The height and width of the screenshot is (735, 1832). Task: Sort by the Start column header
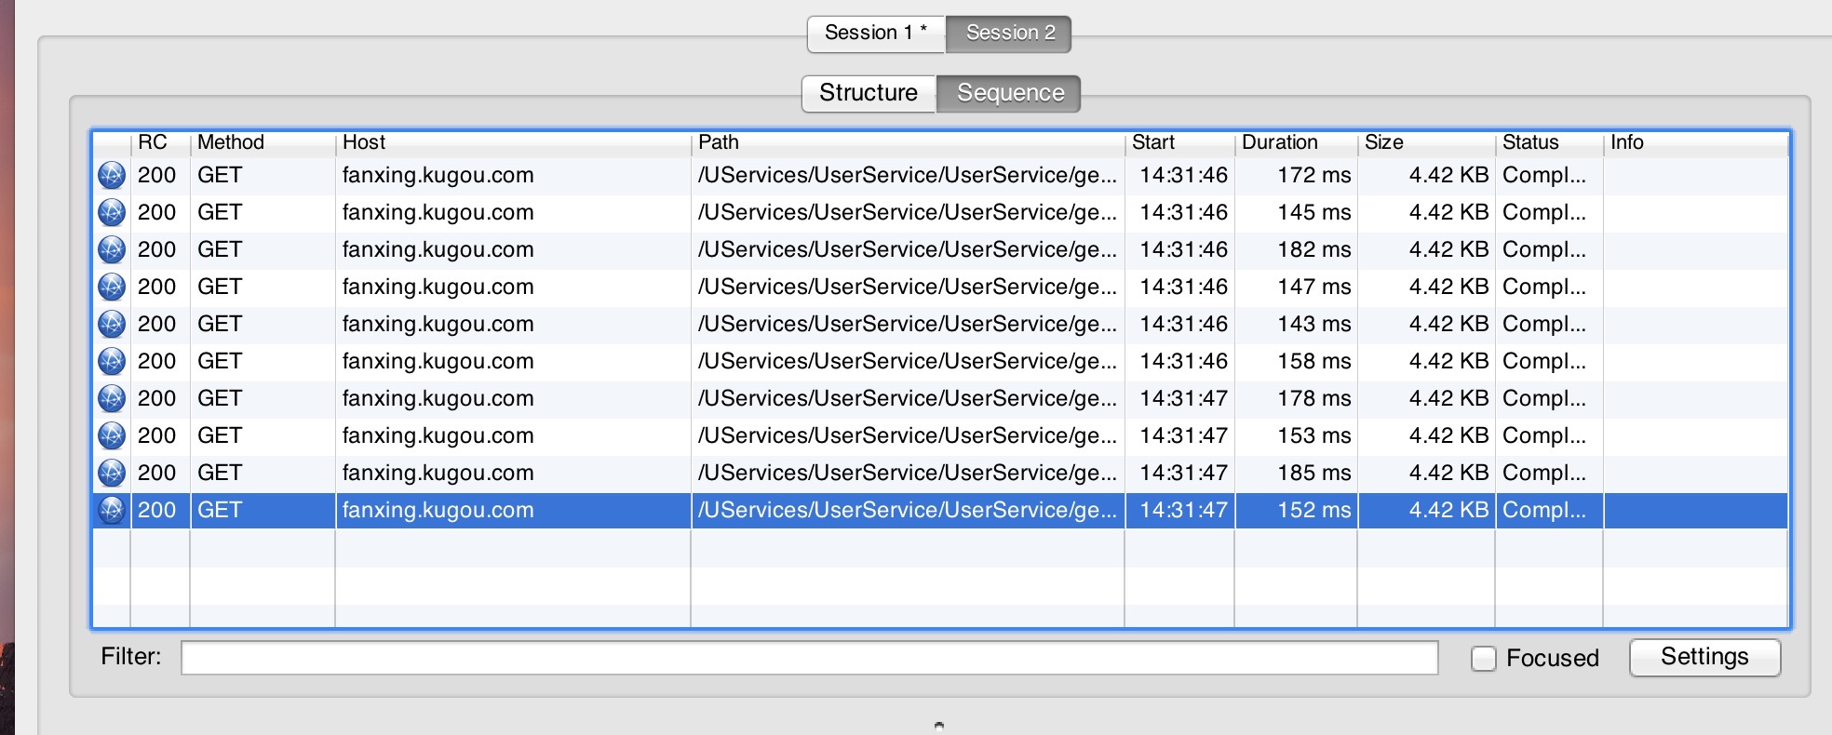tap(1179, 142)
